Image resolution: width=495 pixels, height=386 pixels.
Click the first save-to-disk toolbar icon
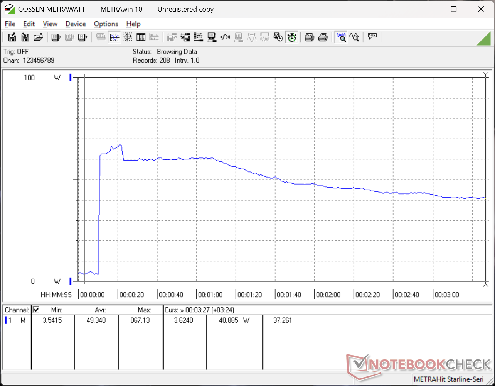12,37
